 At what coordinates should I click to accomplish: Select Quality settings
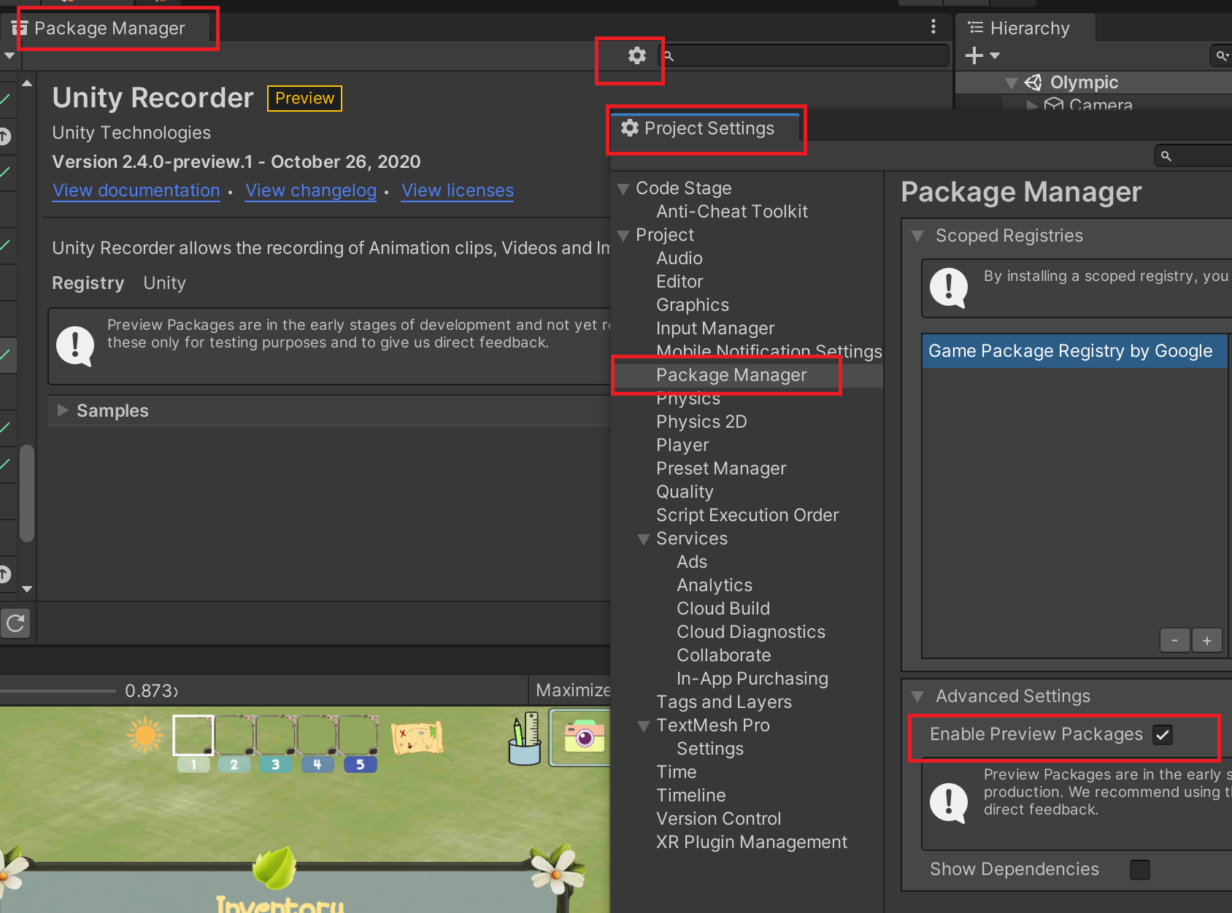coord(685,492)
